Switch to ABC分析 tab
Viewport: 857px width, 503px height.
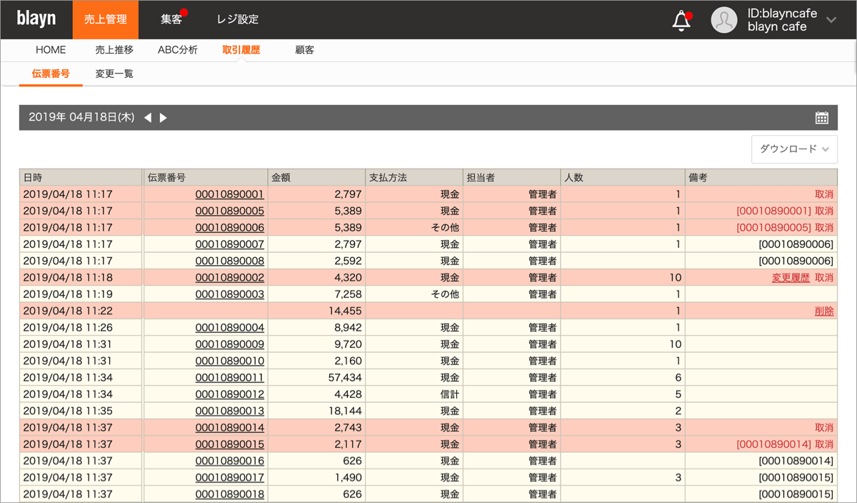click(x=178, y=50)
